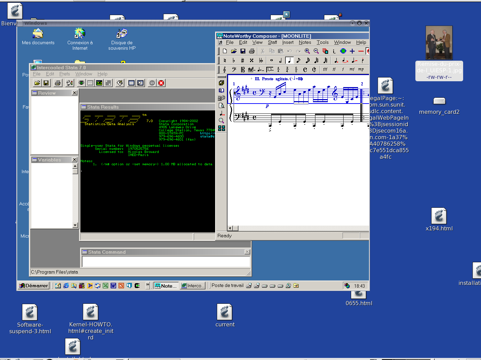The width and height of the screenshot is (481, 360).
Task: Save the score with NoteWorthy's floppy icon
Action: coord(243,51)
